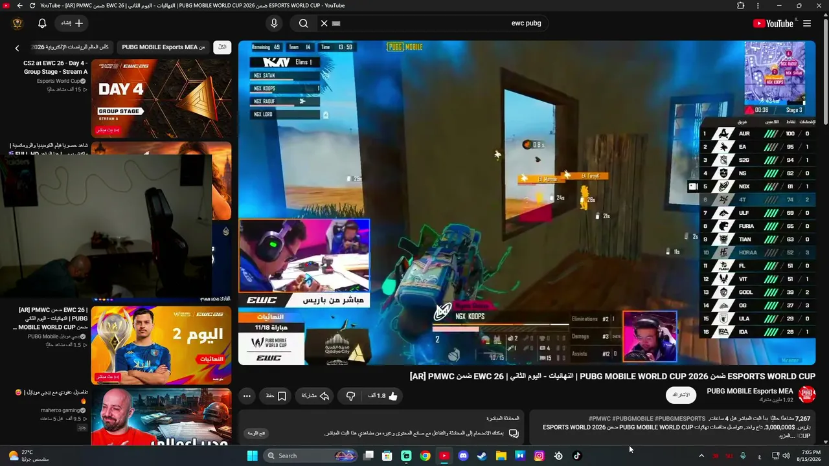
Task: Share the video (مشاركة)
Action: pos(315,396)
